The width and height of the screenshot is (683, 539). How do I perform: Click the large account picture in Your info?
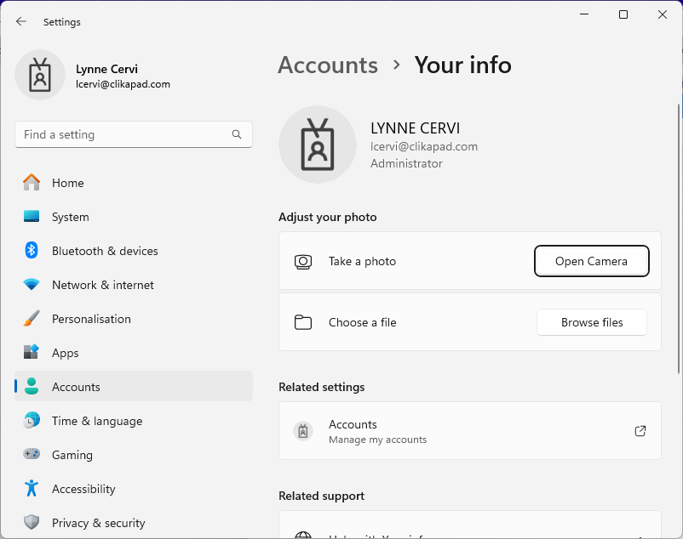318,145
